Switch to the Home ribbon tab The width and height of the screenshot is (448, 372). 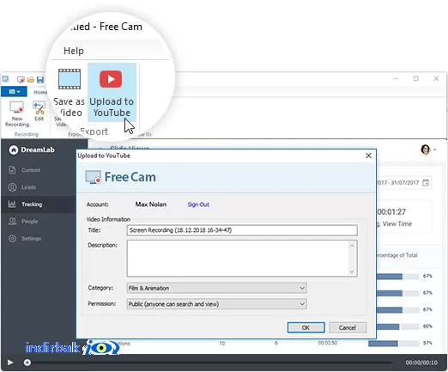tap(39, 92)
